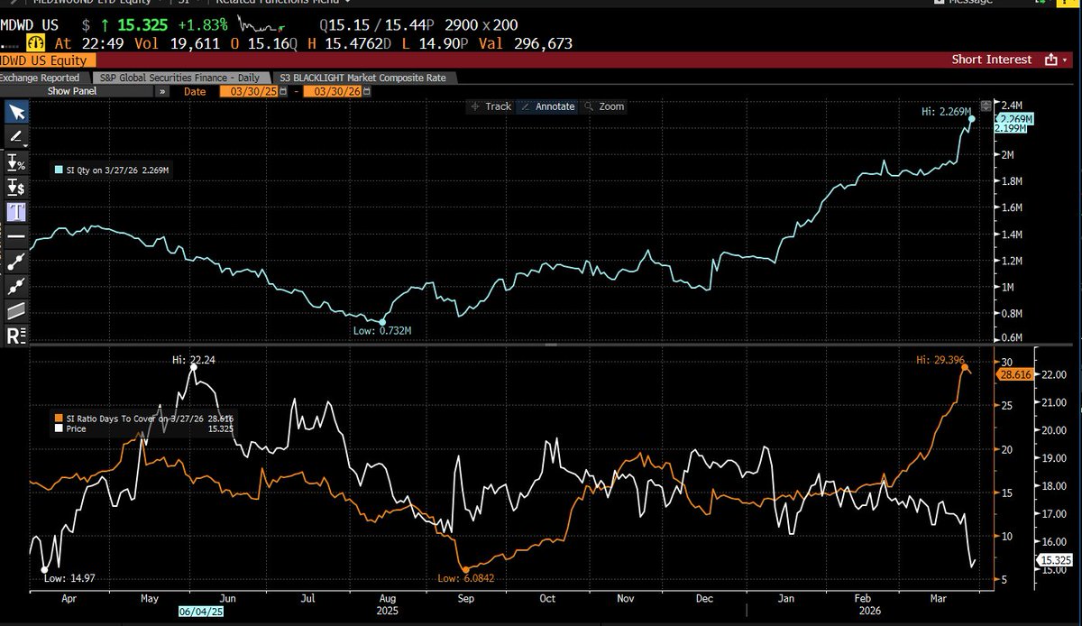Open the R regression tool
Screen dimensions: 1082x626
[x=16, y=336]
